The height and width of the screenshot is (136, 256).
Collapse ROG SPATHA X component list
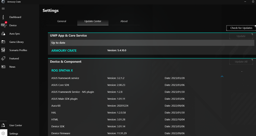point(222,76)
